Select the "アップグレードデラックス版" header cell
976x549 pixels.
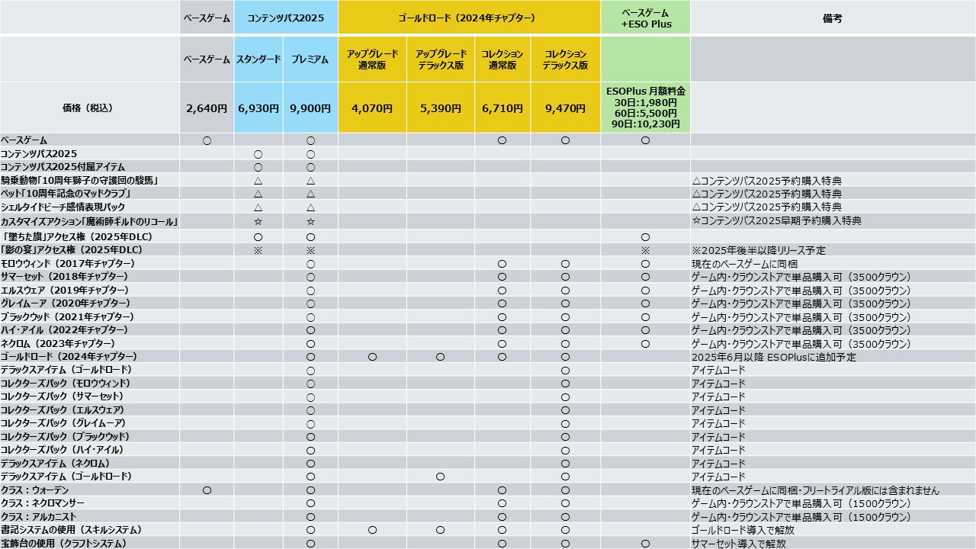441,59
